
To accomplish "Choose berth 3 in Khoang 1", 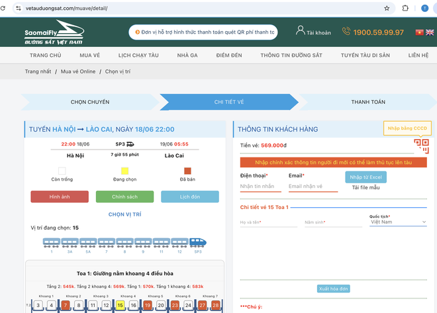I will [x=38, y=305].
